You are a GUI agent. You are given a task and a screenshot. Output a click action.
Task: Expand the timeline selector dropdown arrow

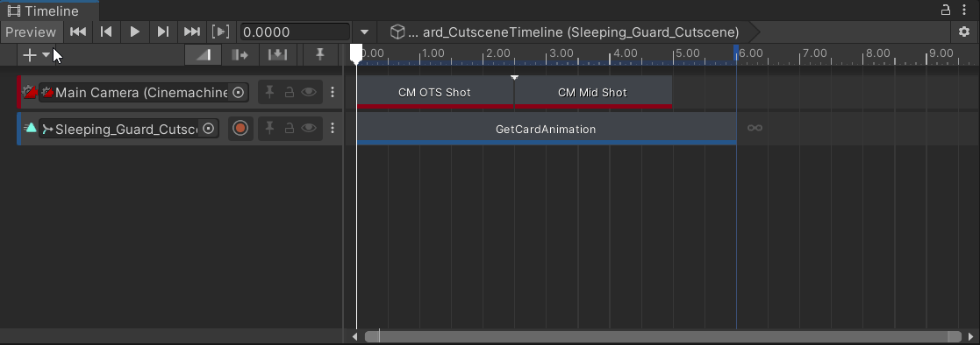click(x=364, y=32)
